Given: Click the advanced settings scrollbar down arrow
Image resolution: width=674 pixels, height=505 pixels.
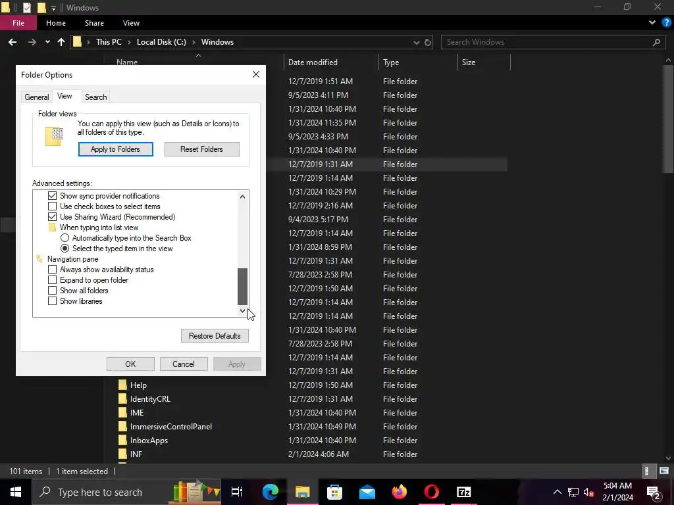Looking at the screenshot, I should pos(242,311).
